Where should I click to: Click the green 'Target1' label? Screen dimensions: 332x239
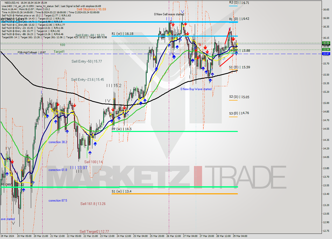(59, 52)
